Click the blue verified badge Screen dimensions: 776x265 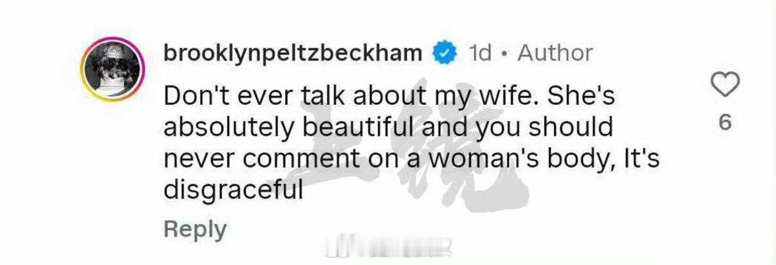443,53
